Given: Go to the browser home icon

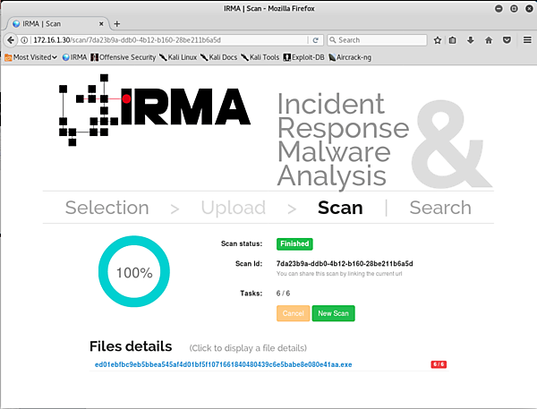Looking at the screenshot, I should click(x=489, y=40).
